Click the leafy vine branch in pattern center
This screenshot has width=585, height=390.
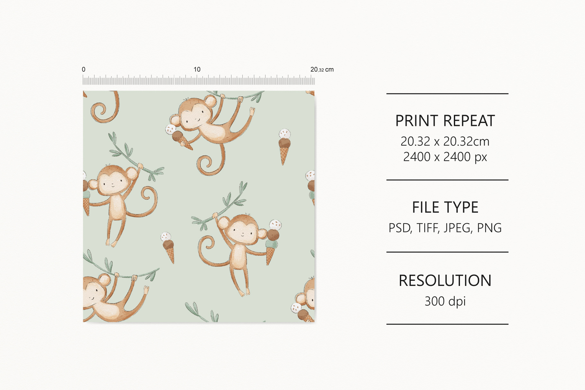point(221,206)
